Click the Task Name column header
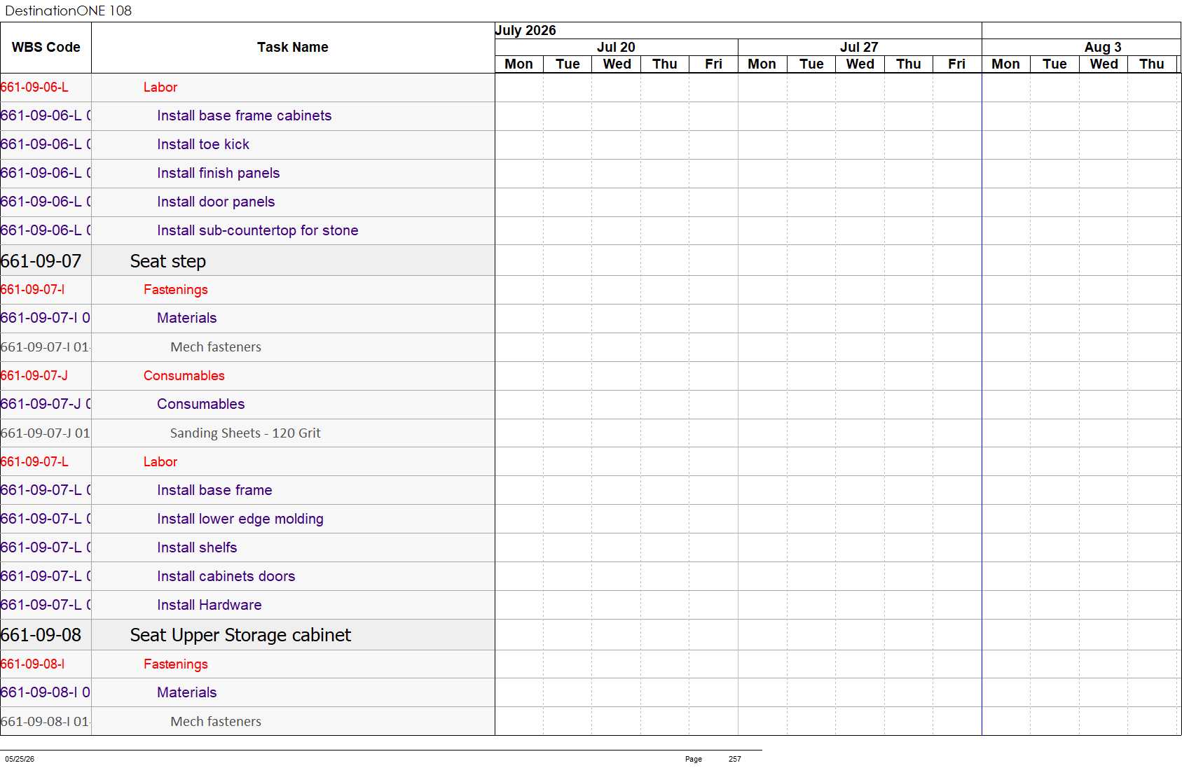This screenshot has width=1182, height=768. 293,48
